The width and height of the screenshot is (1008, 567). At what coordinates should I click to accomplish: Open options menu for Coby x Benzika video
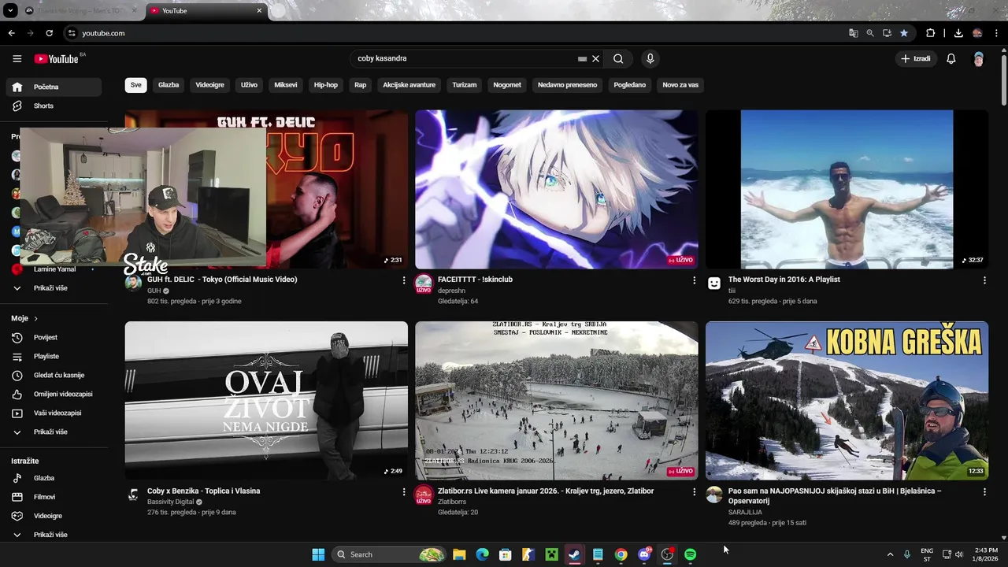point(404,492)
